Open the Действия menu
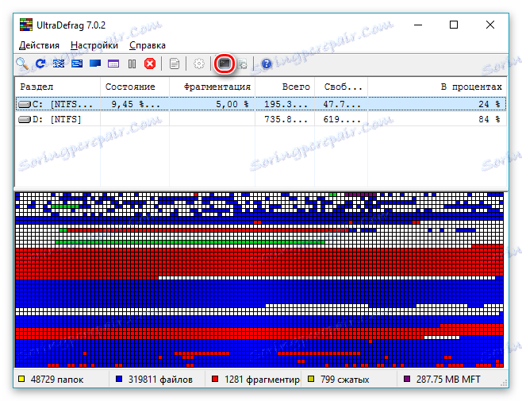Screen dimensions: 522x401 coord(39,45)
